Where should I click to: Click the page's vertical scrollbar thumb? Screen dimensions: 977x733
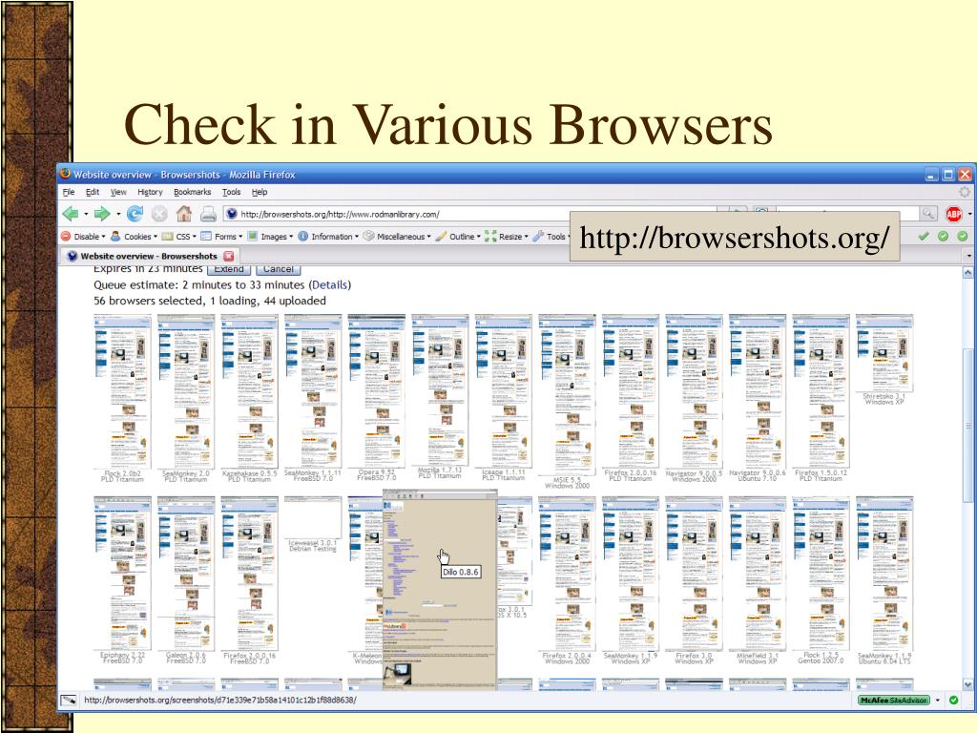[x=968, y=424]
